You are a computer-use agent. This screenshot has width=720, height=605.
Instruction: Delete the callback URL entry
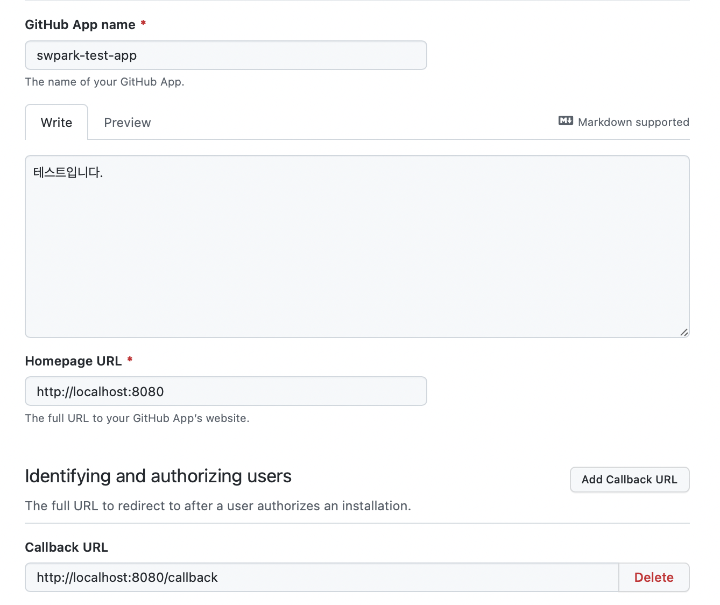click(654, 577)
